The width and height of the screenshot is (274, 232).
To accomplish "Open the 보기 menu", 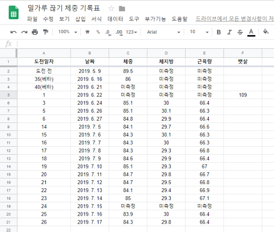I will [x=64, y=19].
